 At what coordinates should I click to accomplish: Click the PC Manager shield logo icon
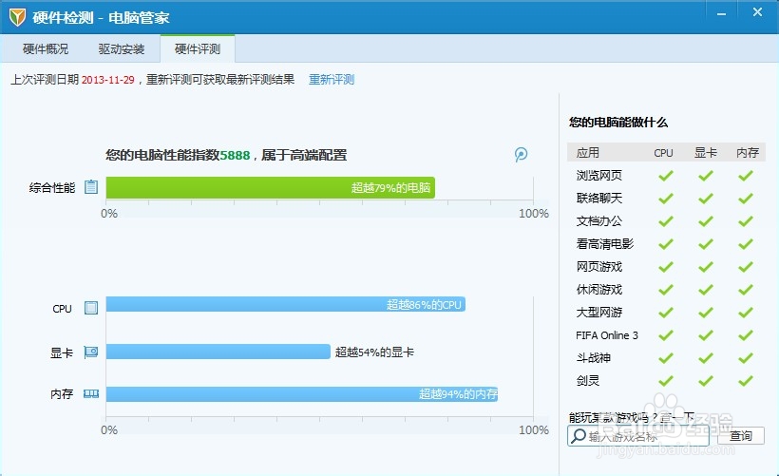[x=17, y=17]
